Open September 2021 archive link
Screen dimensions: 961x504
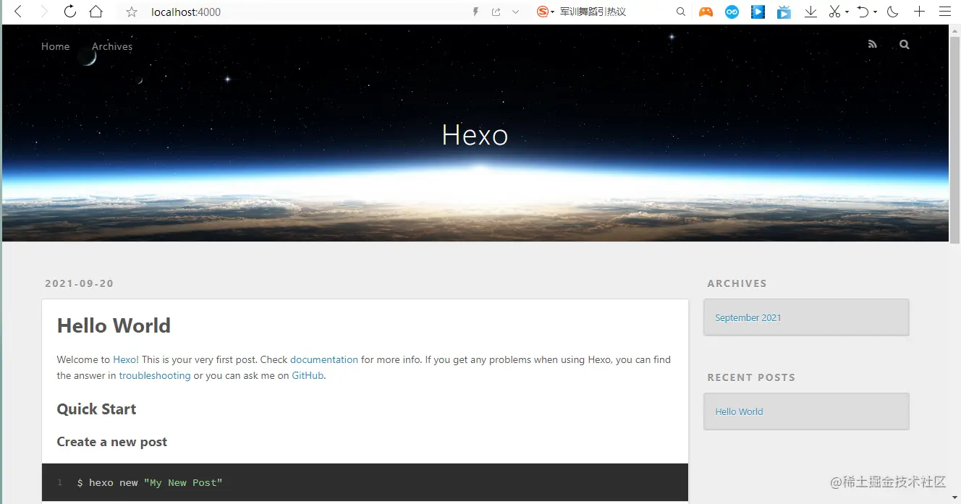click(x=748, y=317)
